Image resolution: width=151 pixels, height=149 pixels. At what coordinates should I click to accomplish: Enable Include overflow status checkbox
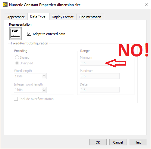coord(16,99)
